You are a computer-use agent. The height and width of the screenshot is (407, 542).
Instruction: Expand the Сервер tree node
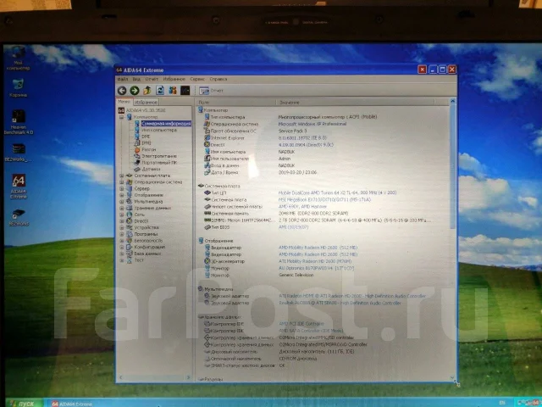tap(122, 188)
